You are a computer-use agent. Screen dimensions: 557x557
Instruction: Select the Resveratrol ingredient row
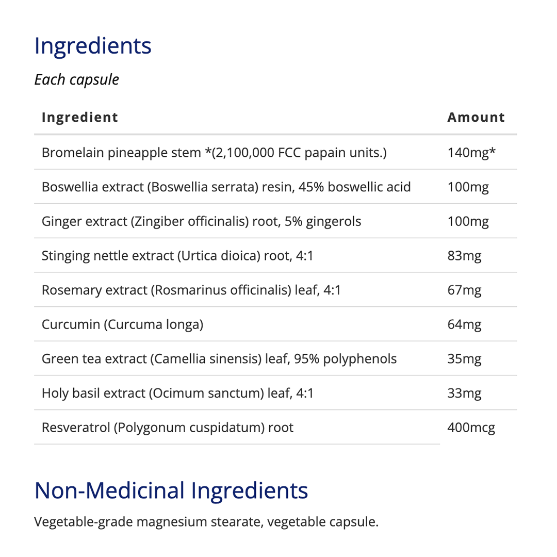click(167, 428)
